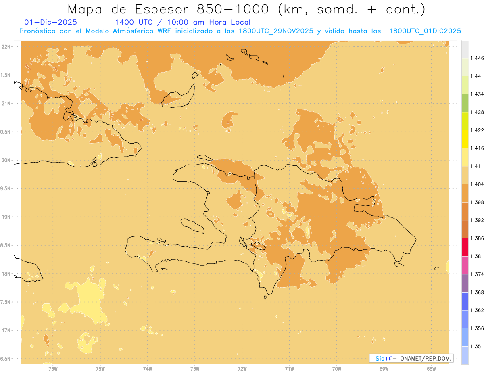This screenshot has width=484, height=374.
Task: Click the 73W longitude label
Action: pyautogui.click(x=195, y=368)
